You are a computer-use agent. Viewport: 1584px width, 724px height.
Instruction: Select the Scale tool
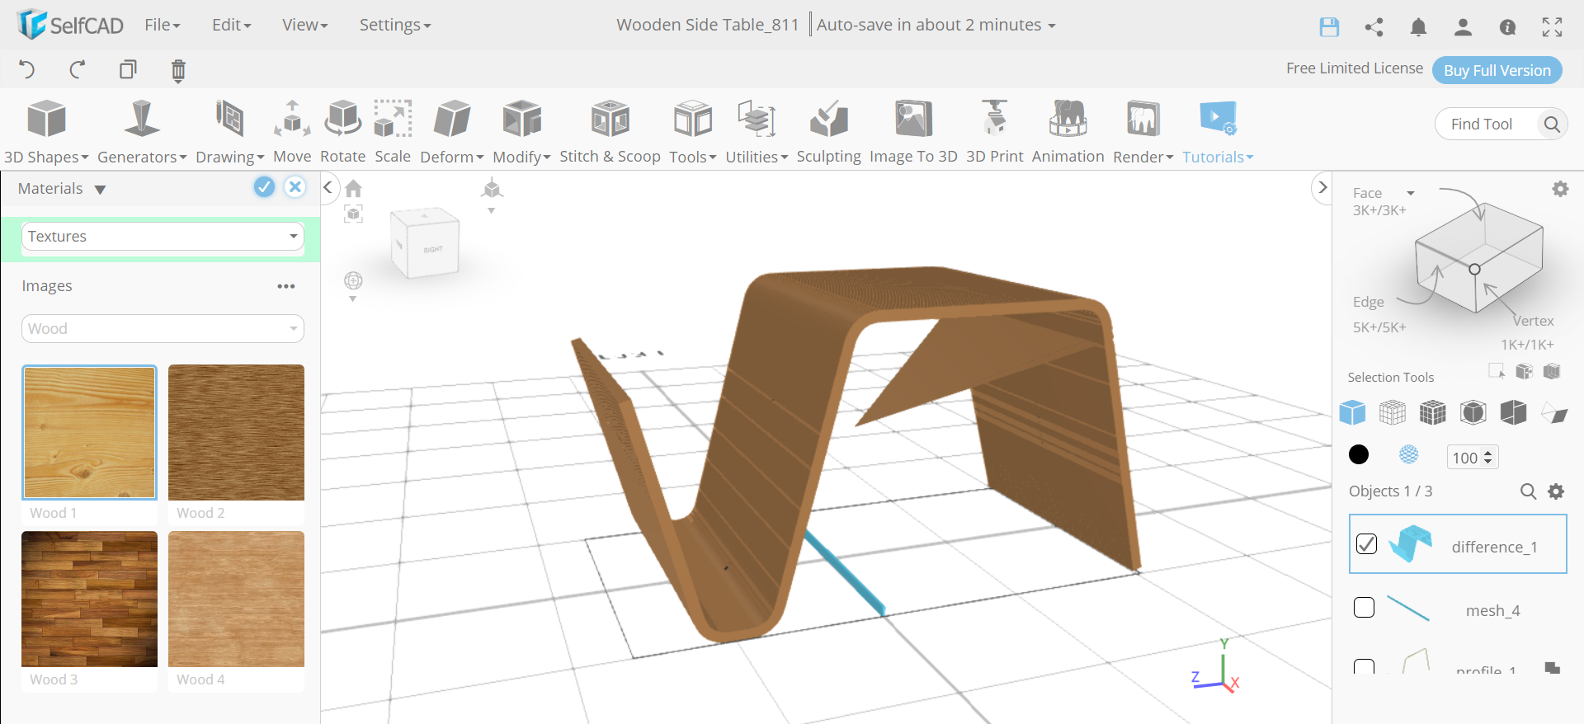pos(393,132)
